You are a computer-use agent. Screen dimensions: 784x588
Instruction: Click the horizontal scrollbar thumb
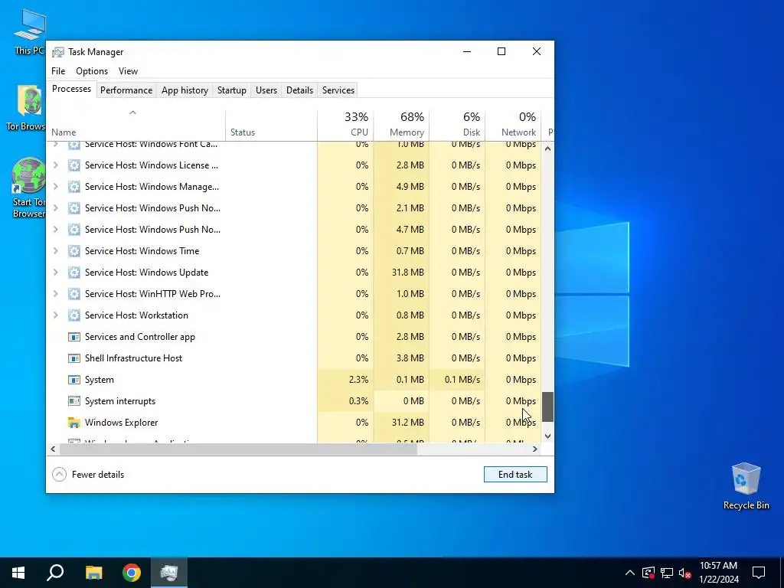click(238, 449)
